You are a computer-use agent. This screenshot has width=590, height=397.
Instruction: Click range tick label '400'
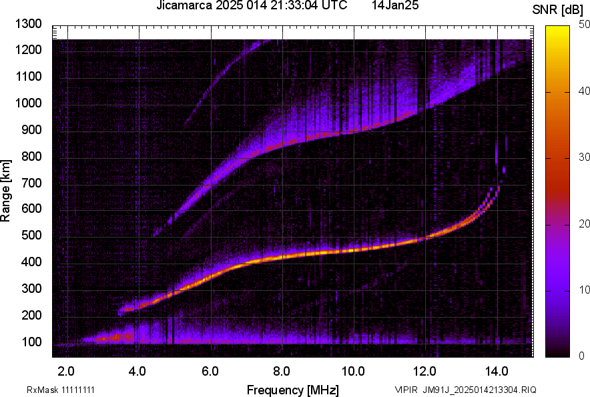coord(31,262)
